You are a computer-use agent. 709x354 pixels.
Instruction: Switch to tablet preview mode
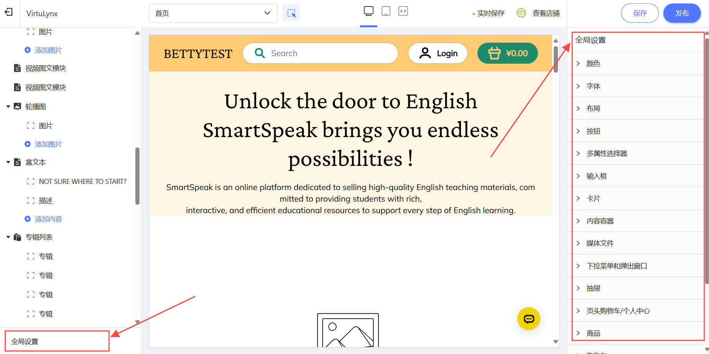[386, 11]
